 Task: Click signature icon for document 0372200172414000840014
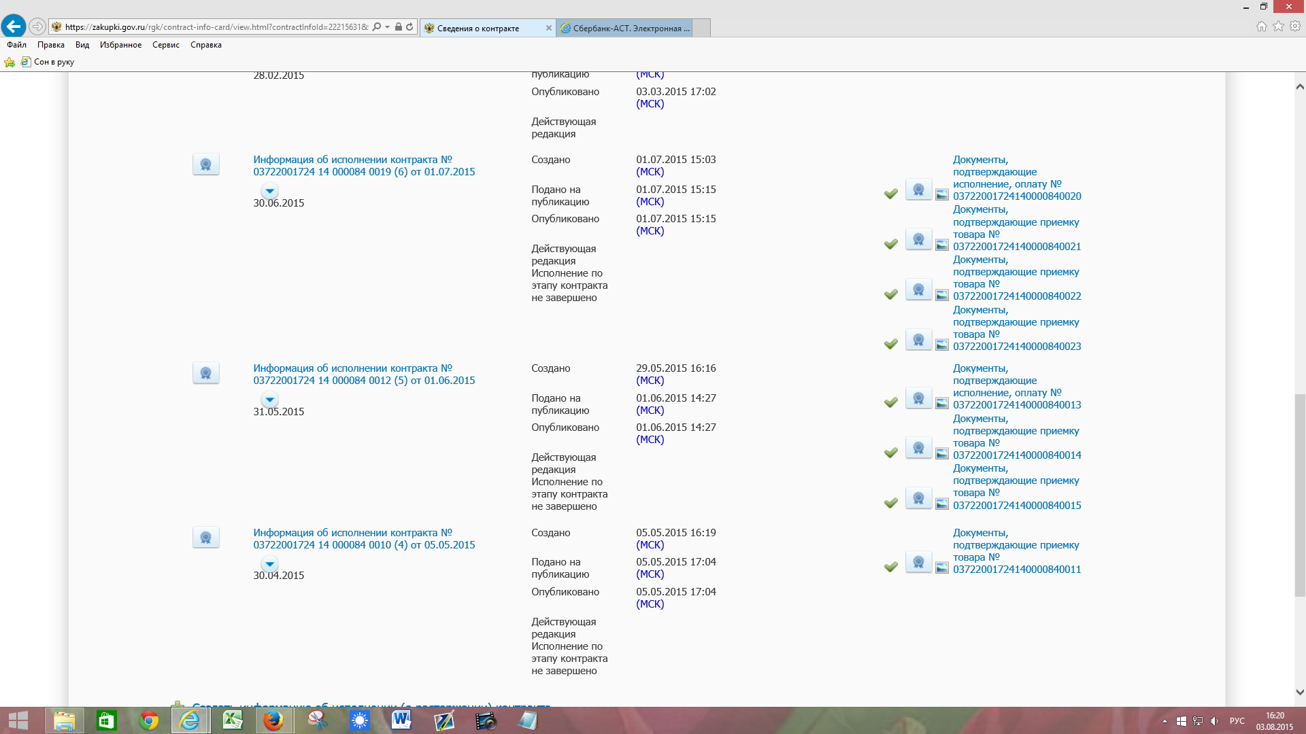(918, 449)
